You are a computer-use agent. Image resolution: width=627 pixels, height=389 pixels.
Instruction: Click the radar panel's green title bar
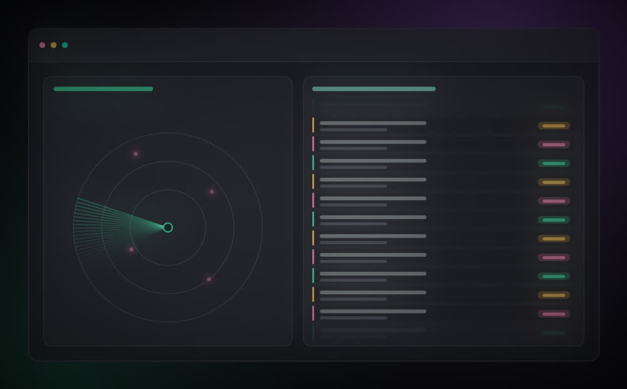(x=103, y=89)
